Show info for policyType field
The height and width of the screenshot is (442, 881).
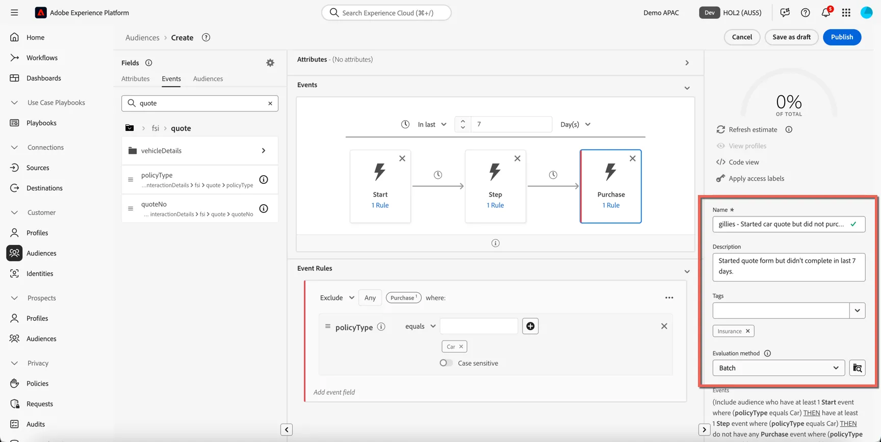coord(264,179)
